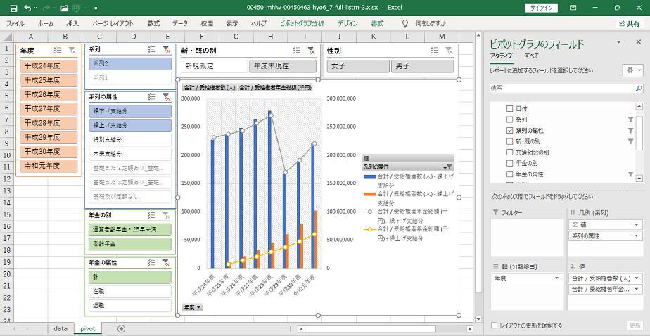Image resolution: width=650 pixels, height=336 pixels.
Task: Click the 検索 field search box
Action: pos(559,88)
